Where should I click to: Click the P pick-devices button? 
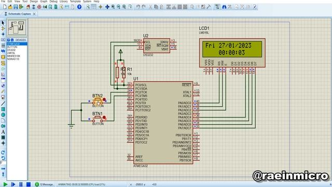point(8,40)
